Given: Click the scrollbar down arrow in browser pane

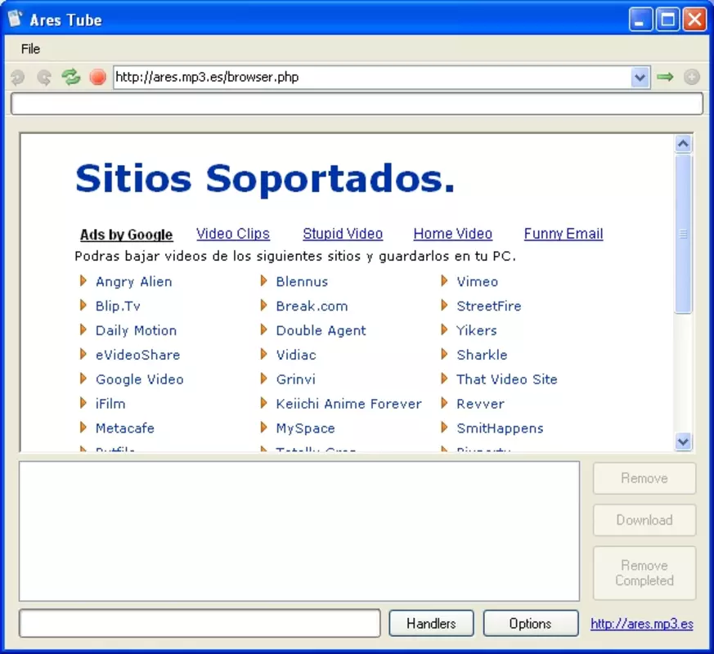Looking at the screenshot, I should (x=683, y=441).
